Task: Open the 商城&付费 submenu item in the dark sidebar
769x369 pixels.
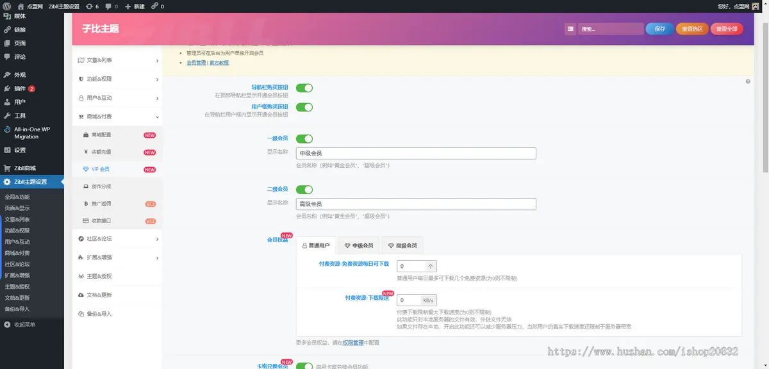Action: point(17,253)
